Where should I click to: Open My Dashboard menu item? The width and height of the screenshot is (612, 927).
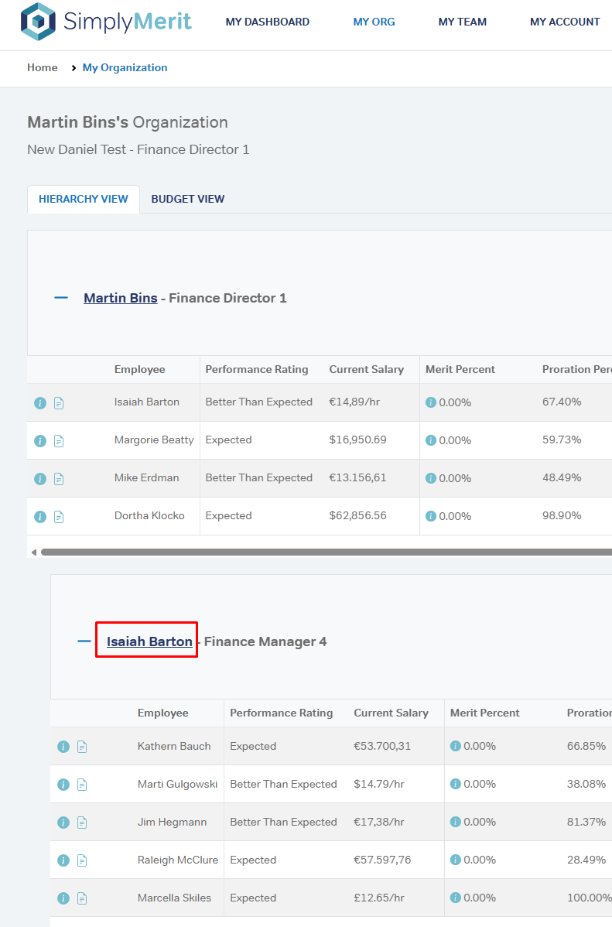coord(268,22)
